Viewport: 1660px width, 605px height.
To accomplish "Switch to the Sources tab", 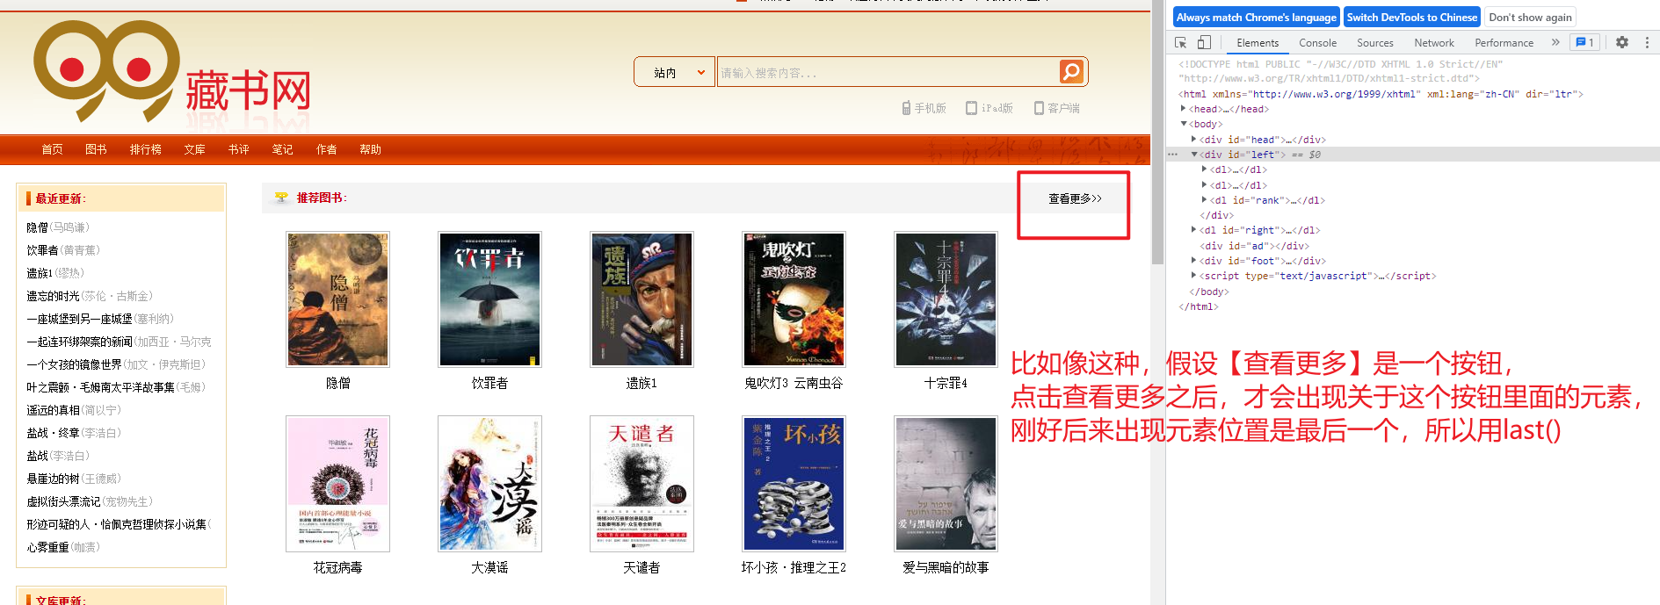I will coord(1374,42).
